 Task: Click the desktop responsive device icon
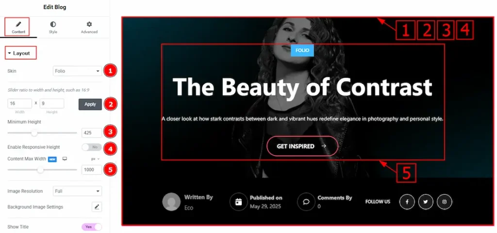pyautogui.click(x=65, y=159)
